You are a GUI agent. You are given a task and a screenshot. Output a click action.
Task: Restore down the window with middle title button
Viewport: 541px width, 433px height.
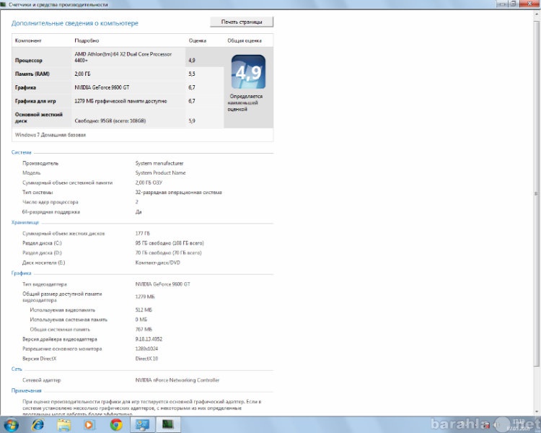[514, 4]
